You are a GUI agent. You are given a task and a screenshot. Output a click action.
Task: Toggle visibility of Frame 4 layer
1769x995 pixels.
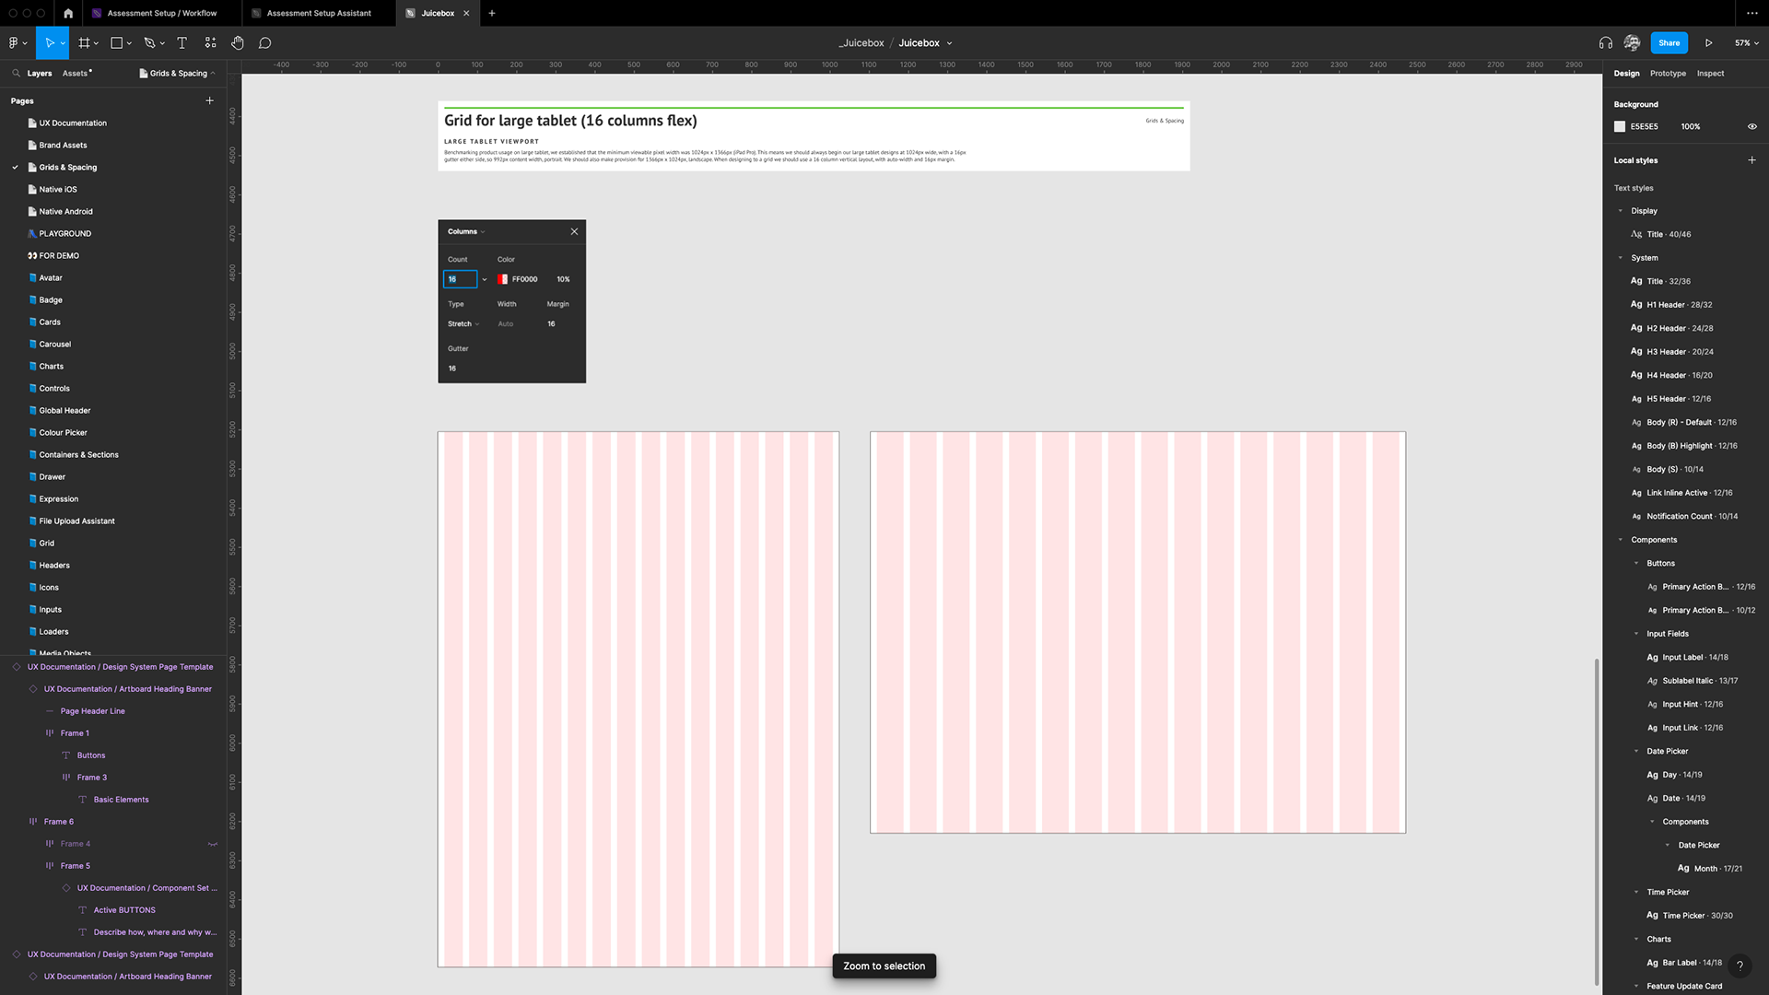(213, 844)
